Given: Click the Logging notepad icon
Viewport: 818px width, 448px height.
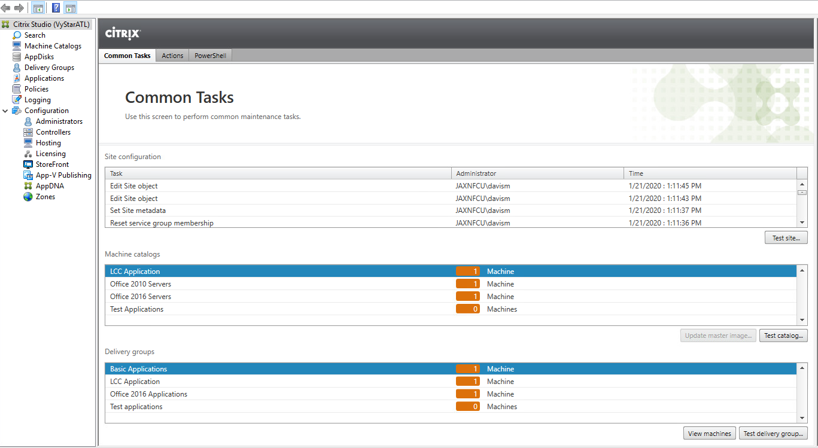Looking at the screenshot, I should (17, 100).
